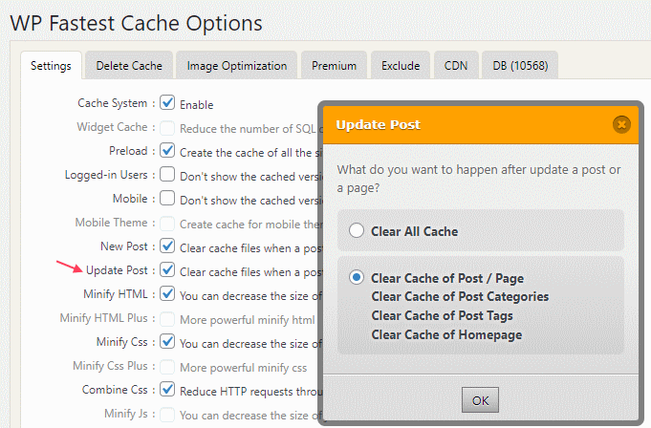Click the 'New Post :' label
Viewport: 651px width, 428px height.
coord(128,246)
